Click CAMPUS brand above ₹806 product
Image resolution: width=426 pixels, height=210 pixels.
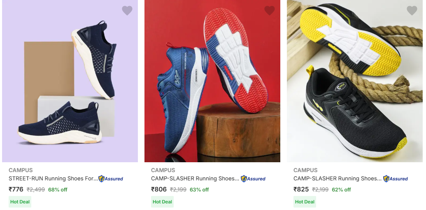[163, 170]
